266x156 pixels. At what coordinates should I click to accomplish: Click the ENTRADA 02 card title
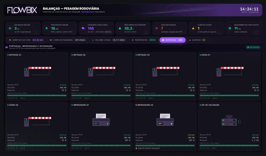(79, 55)
